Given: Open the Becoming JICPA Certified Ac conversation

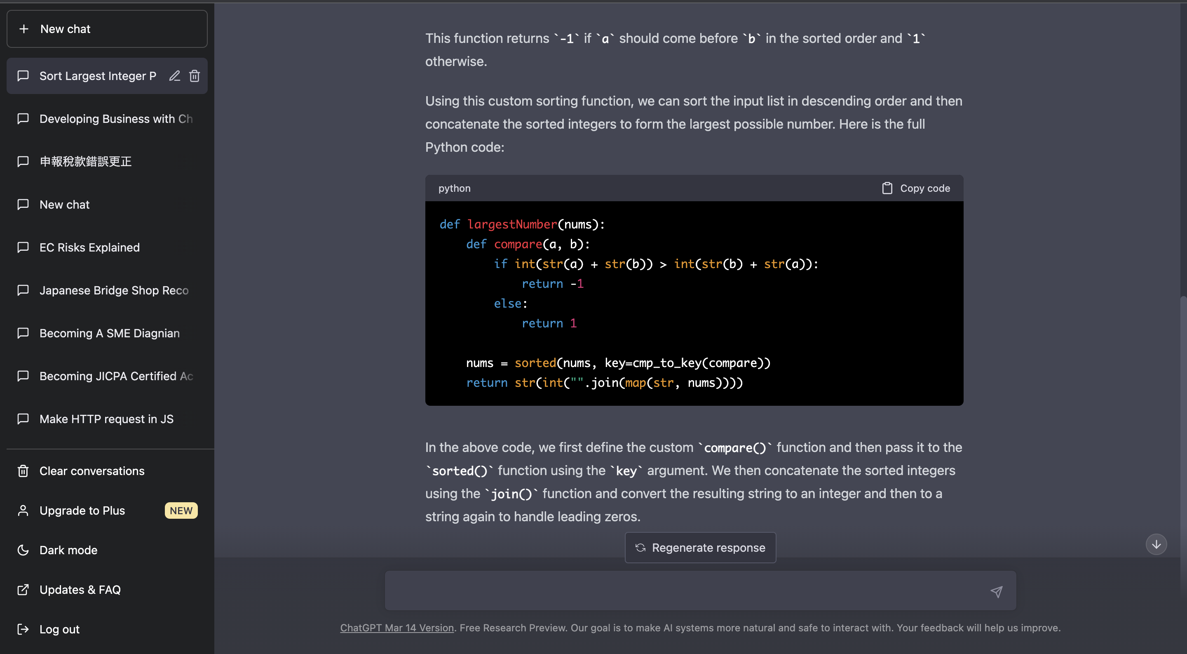Looking at the screenshot, I should click(116, 376).
